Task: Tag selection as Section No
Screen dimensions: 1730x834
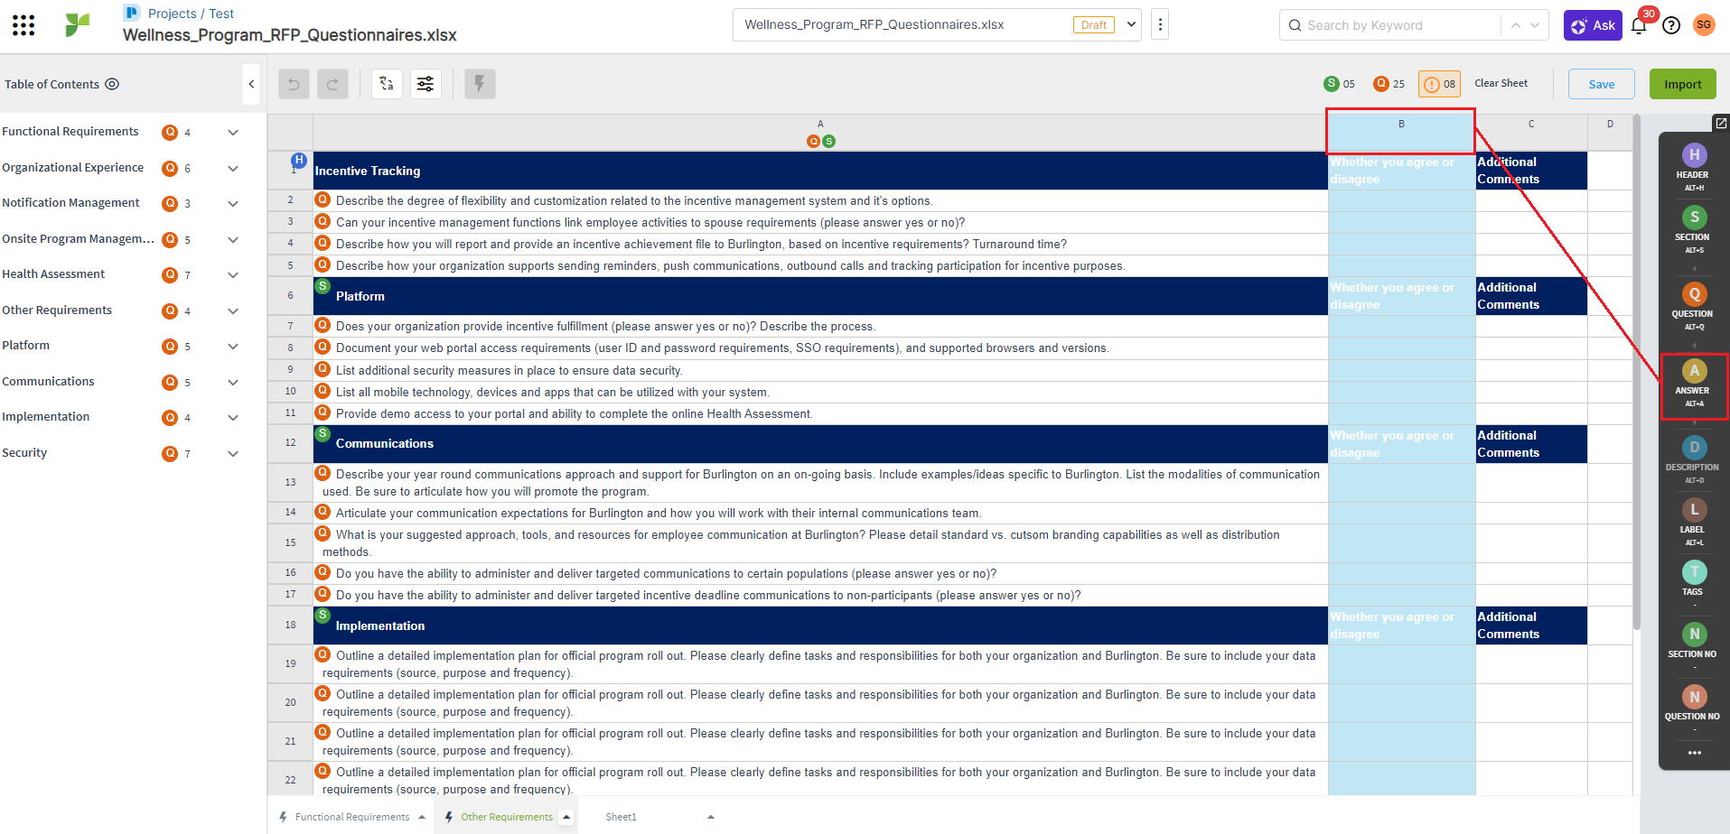Action: (x=1694, y=644)
